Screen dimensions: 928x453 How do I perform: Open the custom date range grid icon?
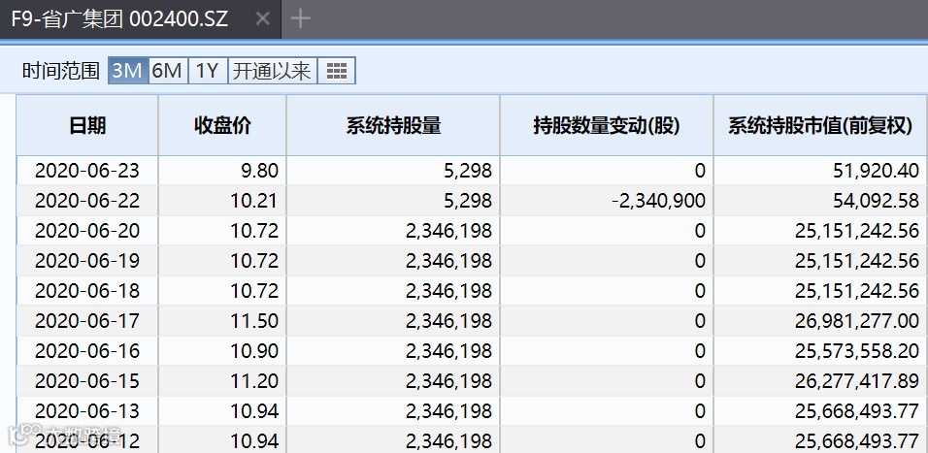pyautogui.click(x=337, y=71)
